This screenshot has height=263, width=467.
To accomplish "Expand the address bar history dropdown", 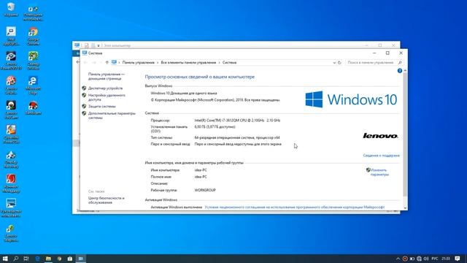I will tap(334, 63).
